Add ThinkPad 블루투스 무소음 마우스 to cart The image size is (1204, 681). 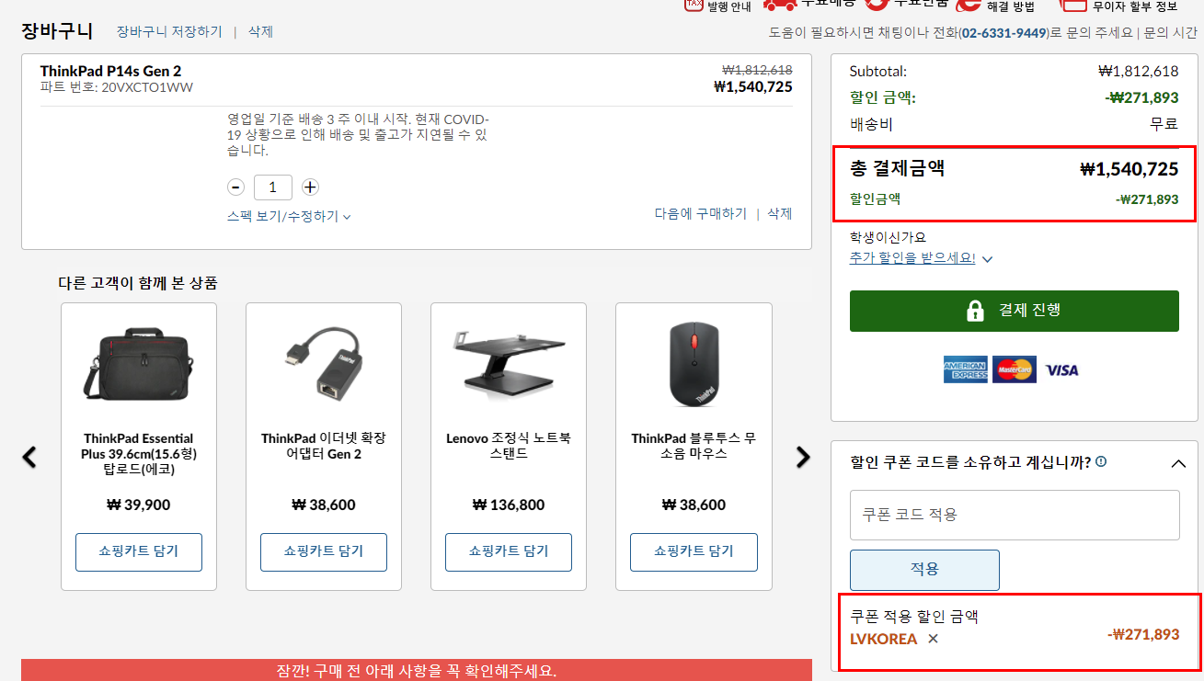[694, 551]
